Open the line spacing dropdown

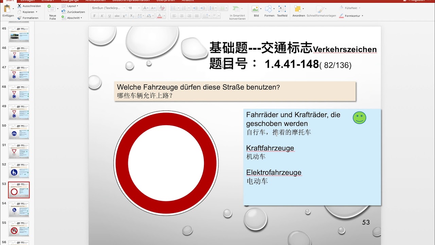(213, 8)
